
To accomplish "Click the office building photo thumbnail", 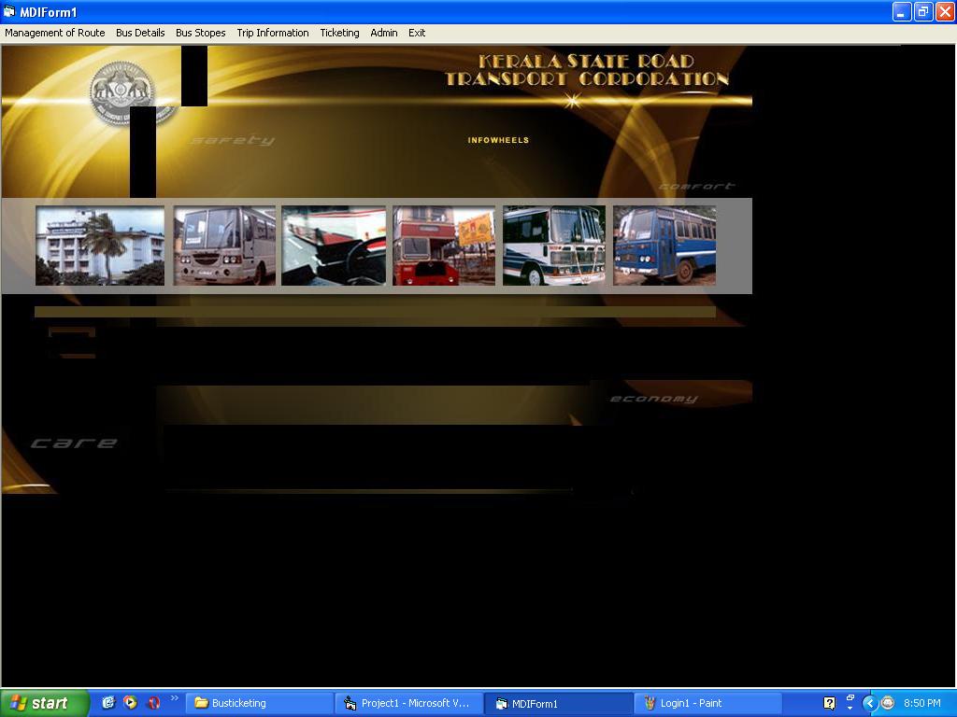I will click(100, 246).
